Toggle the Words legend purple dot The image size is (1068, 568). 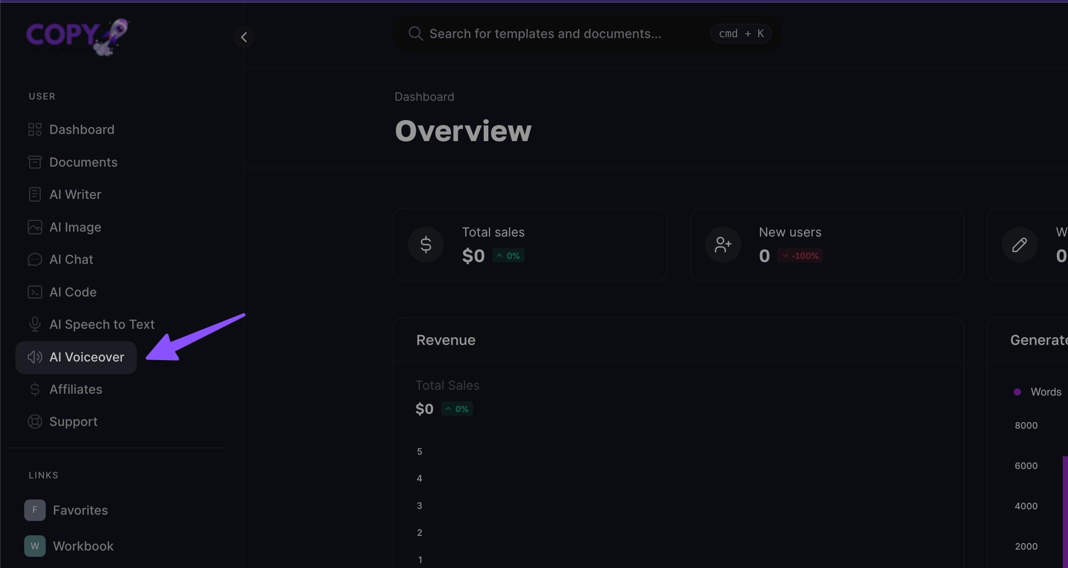pyautogui.click(x=1017, y=392)
